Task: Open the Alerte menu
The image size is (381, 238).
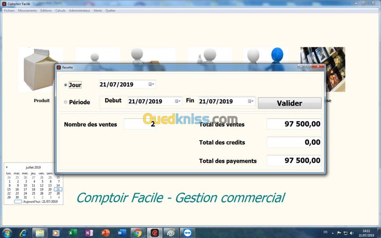Action: (x=98, y=10)
